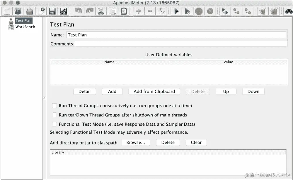Click the Paste clipboard icon

pyautogui.click(x=123, y=11)
